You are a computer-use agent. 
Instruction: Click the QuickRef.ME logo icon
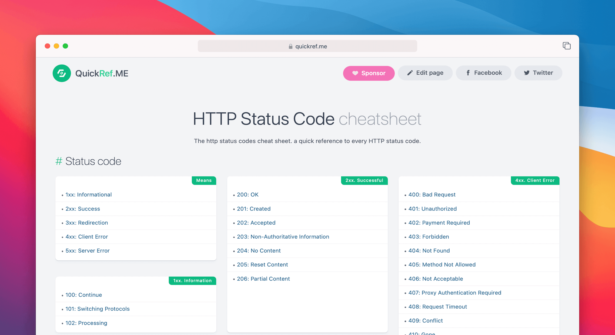tap(61, 73)
